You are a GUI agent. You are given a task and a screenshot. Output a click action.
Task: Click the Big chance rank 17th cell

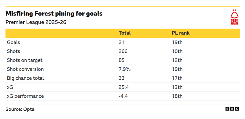[177, 78]
